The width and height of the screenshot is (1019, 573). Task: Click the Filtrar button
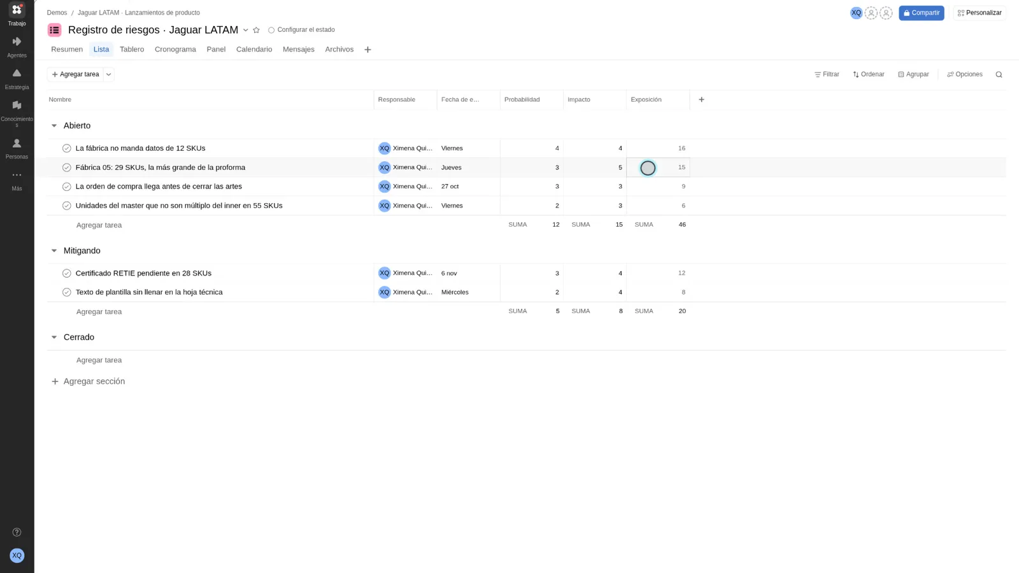pos(827,74)
